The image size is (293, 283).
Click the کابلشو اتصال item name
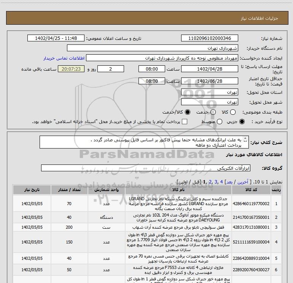click(x=178, y=259)
